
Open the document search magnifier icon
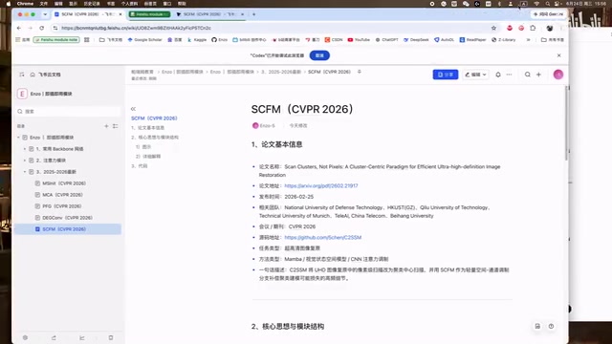527,75
